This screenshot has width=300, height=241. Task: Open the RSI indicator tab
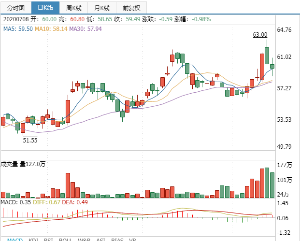point(48,240)
